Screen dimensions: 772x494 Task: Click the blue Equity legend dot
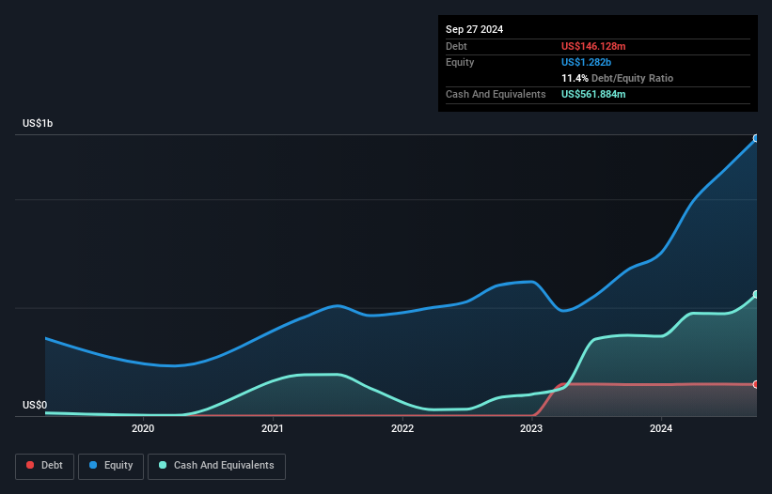(x=93, y=465)
